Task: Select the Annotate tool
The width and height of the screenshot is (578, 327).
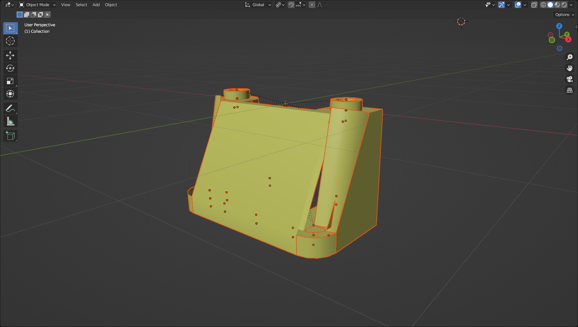Action: [10, 108]
